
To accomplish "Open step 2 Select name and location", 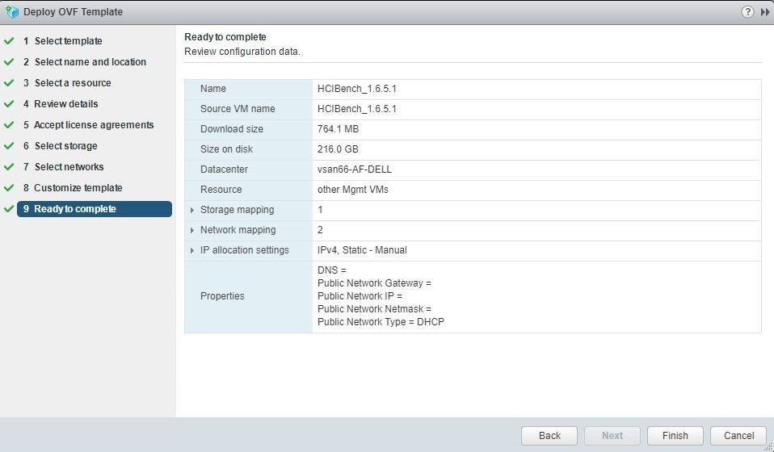I will 90,62.
